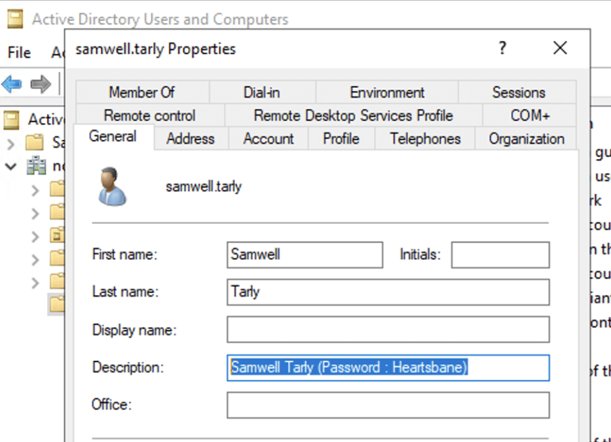The width and height of the screenshot is (611, 442).
Task: Close the samwell.tarly Properties dialog
Action: tap(560, 48)
